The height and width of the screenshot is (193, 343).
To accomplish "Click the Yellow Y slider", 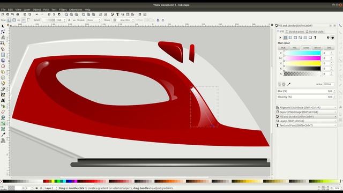I will [302, 63].
